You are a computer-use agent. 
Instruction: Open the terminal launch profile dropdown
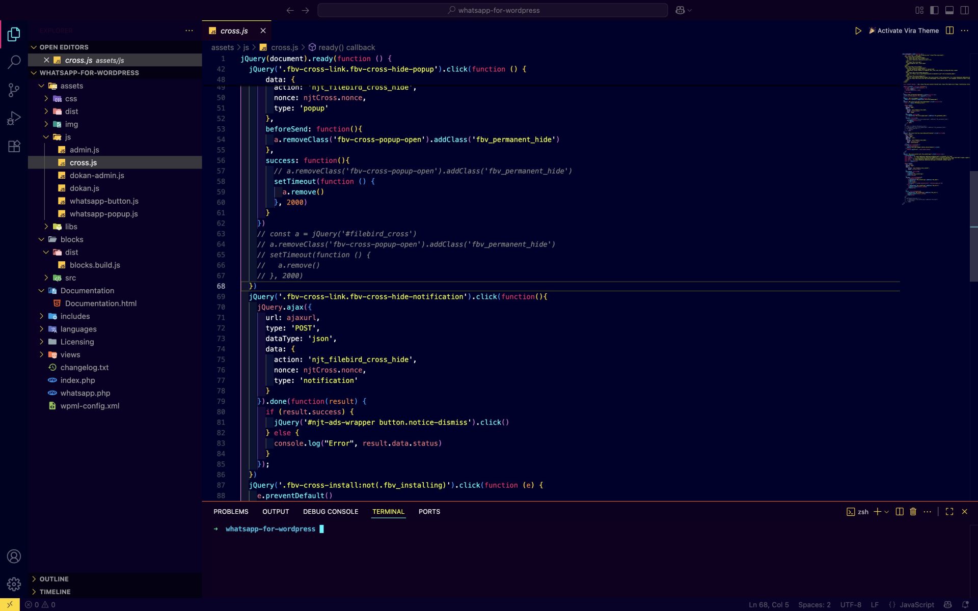pos(887,511)
